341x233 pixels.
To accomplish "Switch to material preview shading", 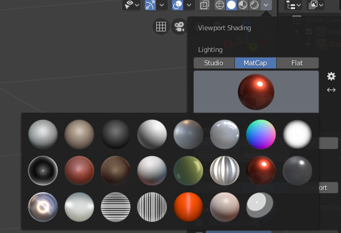I will pyautogui.click(x=243, y=5).
